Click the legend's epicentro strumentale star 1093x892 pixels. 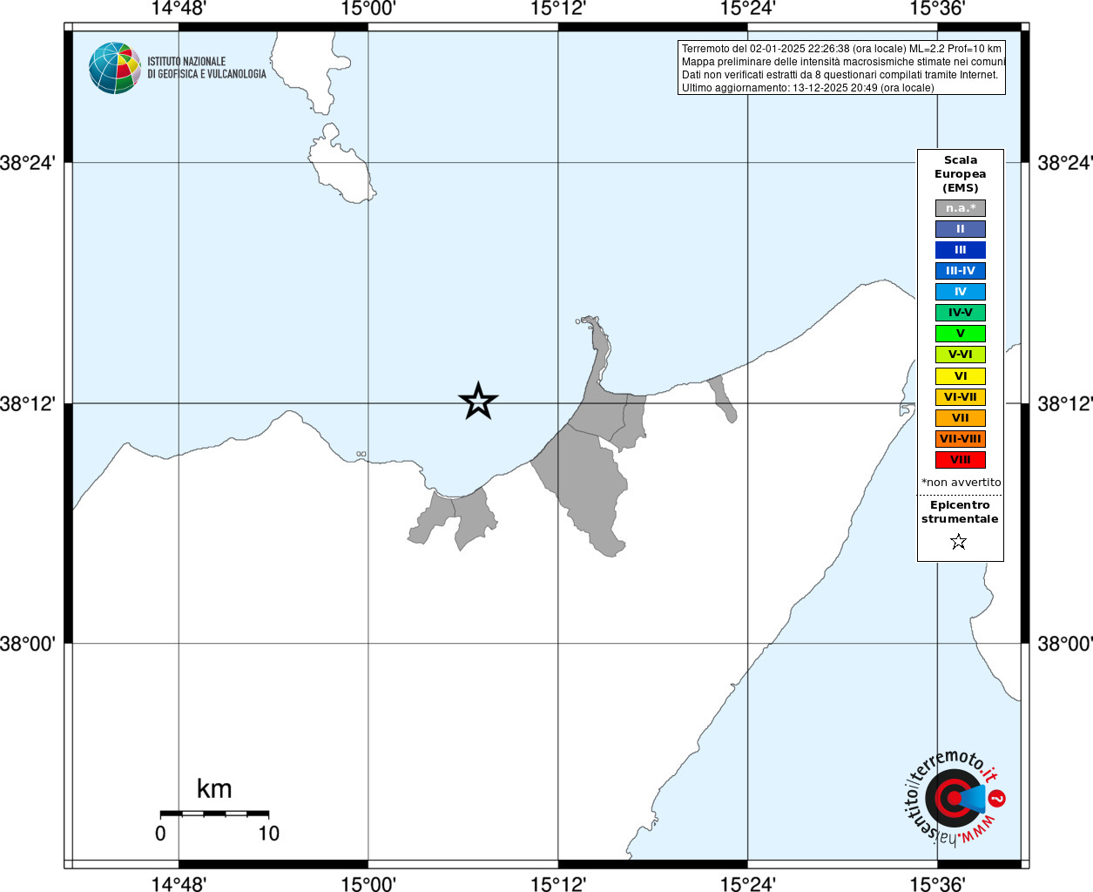pos(959,542)
